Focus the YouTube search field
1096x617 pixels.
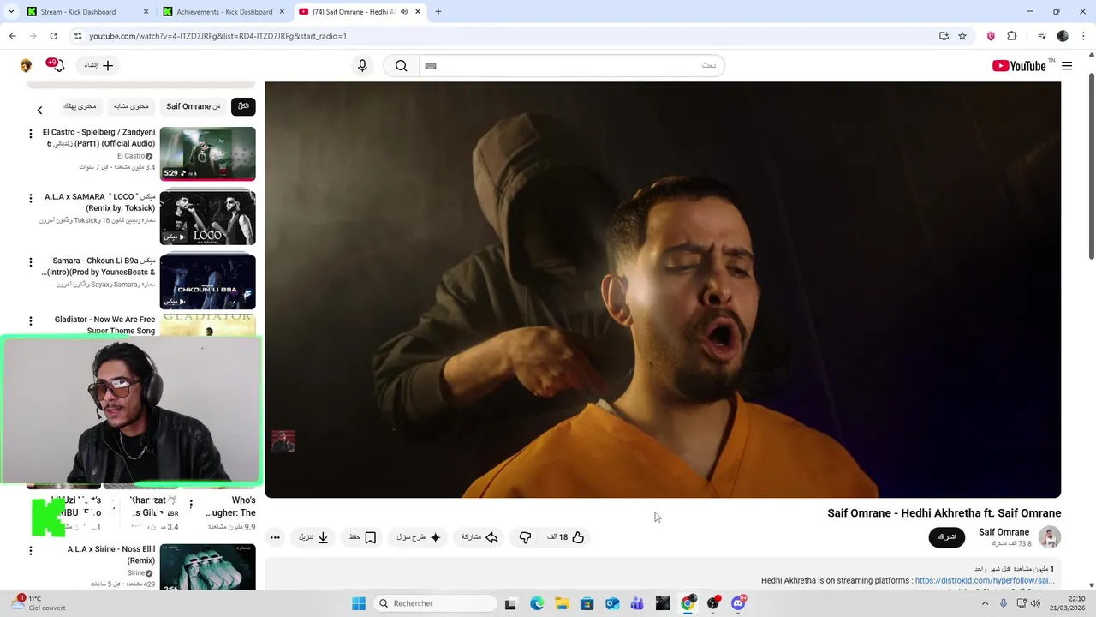572,66
